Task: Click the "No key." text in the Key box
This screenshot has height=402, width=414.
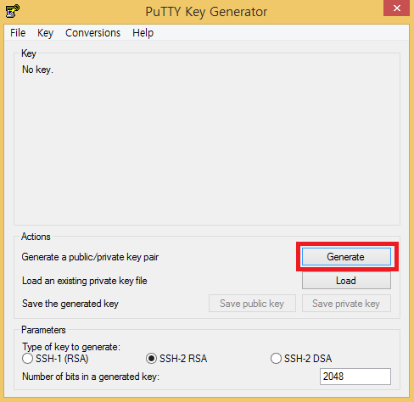Action: tap(37, 70)
